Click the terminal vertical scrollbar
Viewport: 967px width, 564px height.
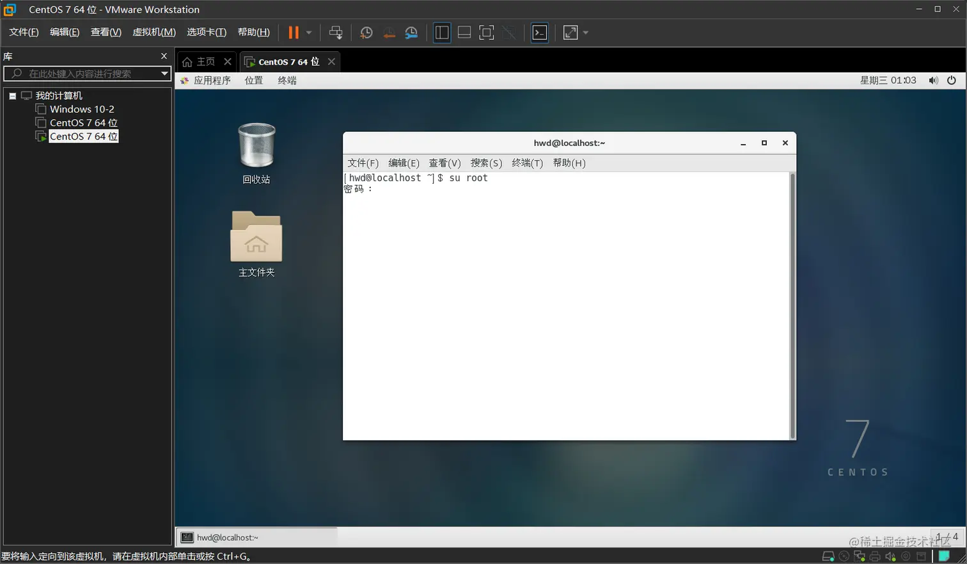[x=793, y=305]
